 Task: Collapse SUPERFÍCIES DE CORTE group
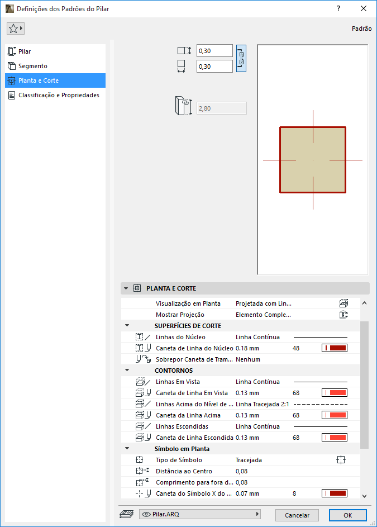coord(127,325)
